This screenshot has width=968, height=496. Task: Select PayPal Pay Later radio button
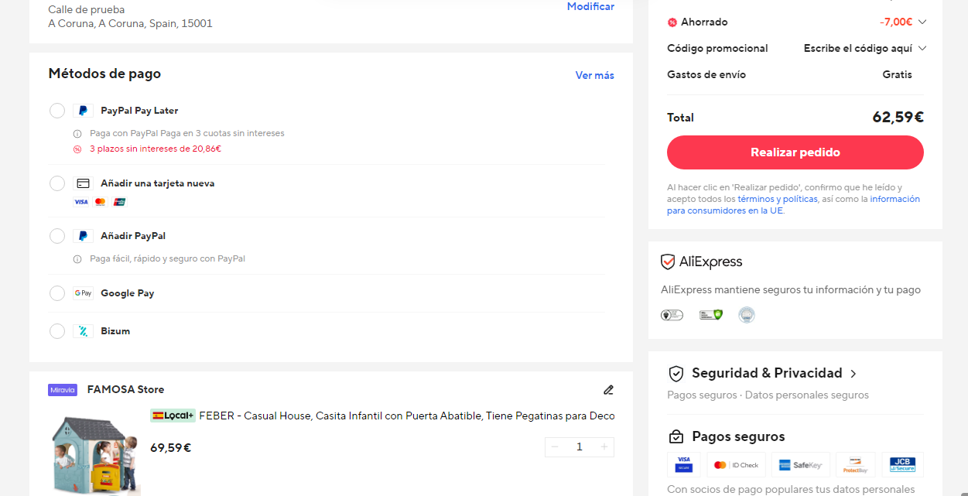click(x=57, y=111)
